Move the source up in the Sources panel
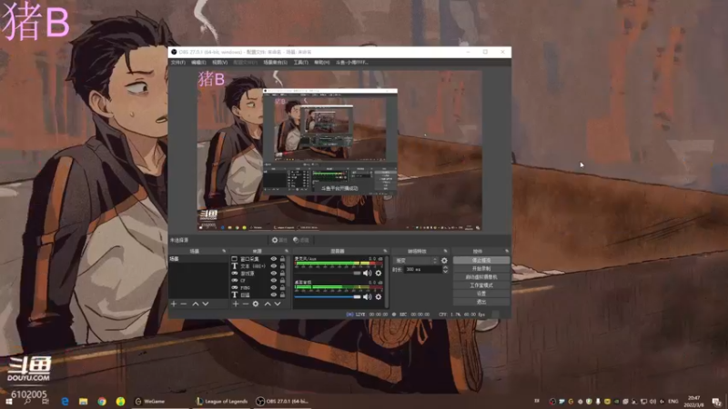 [x=268, y=304]
